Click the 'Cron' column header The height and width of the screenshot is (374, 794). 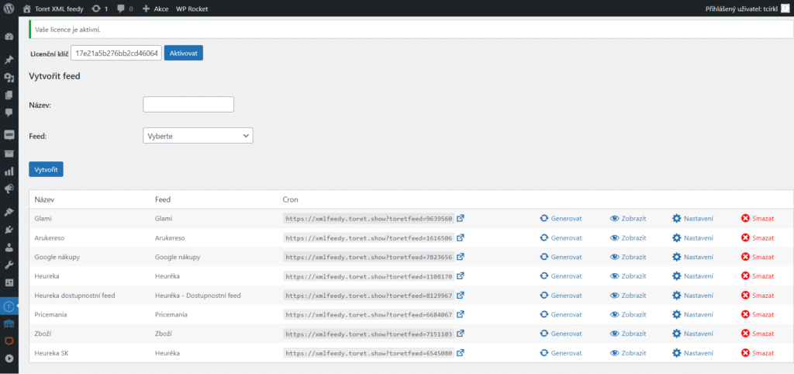290,199
